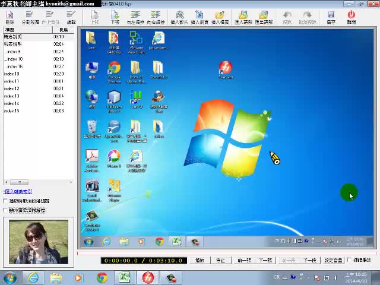Toggle the 播放時取消段落標題 checkbox
Screen dimensions: 380x285
pos(5,201)
